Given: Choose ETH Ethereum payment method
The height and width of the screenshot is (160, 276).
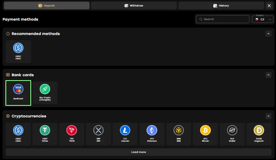Looking at the screenshot, I should click(152, 134).
